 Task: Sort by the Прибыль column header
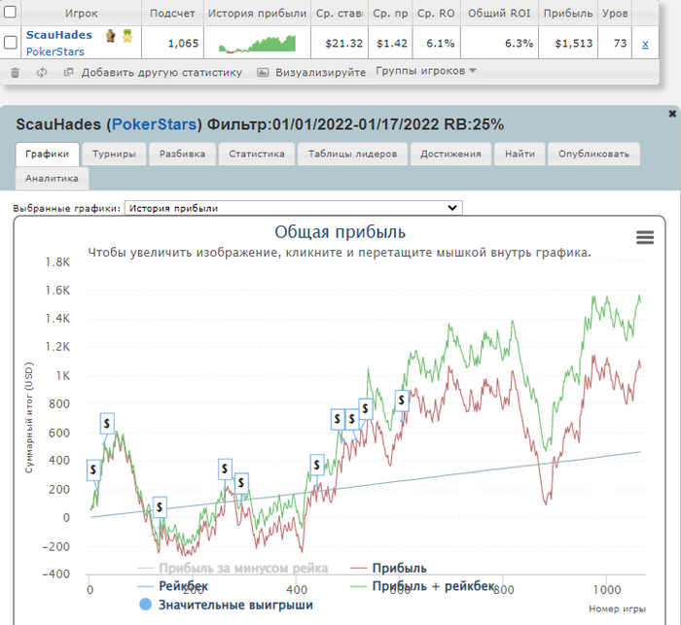(x=568, y=13)
